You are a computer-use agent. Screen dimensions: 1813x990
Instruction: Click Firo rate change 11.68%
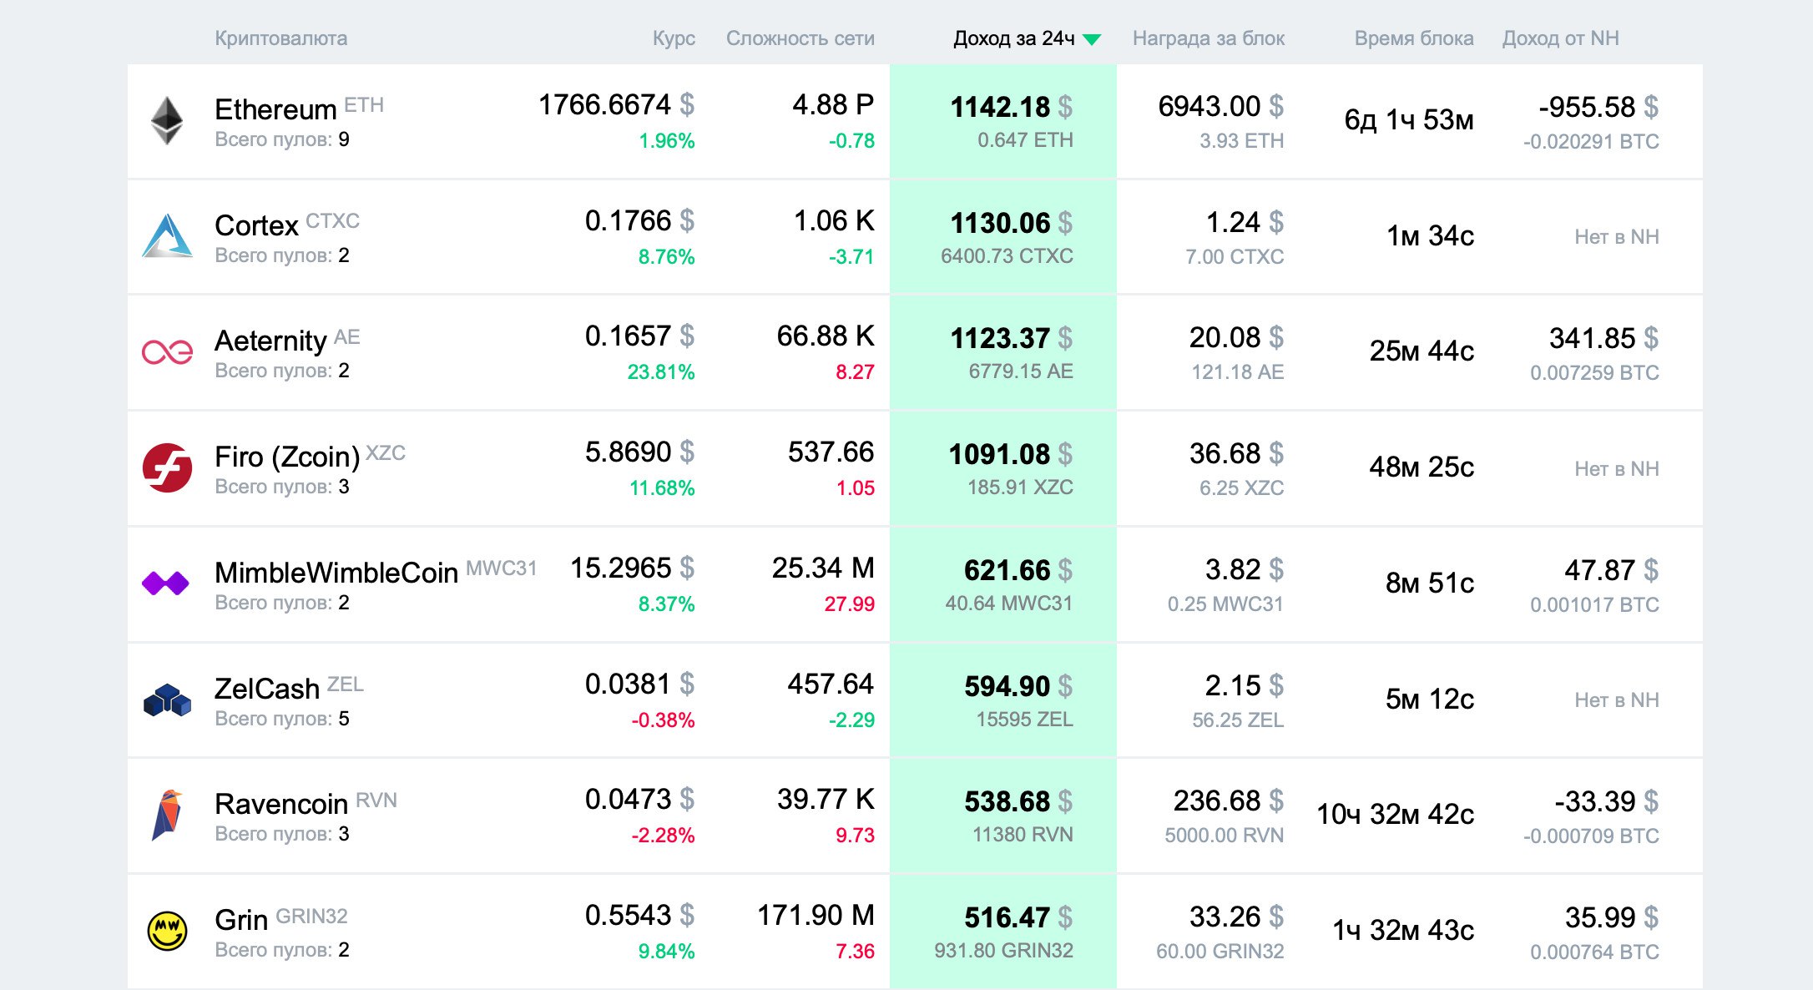click(x=661, y=487)
